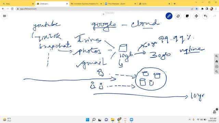
Task: Open the Windows Start menu
Action: tap(88, 120)
